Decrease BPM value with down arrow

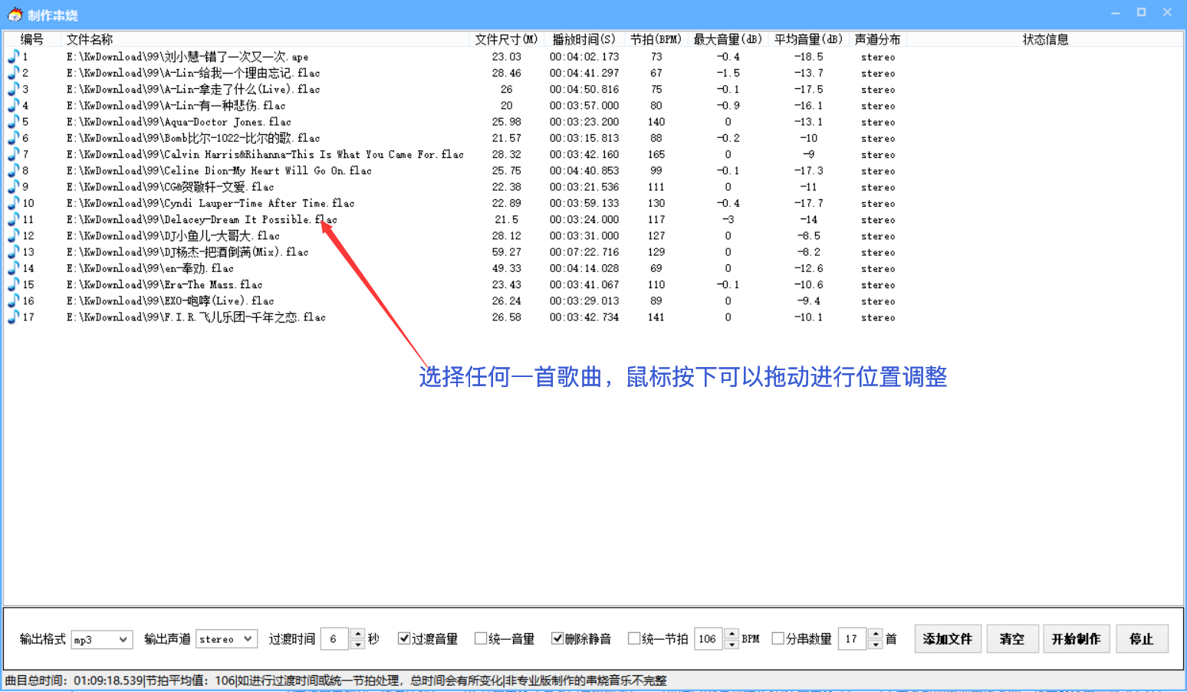click(x=732, y=644)
